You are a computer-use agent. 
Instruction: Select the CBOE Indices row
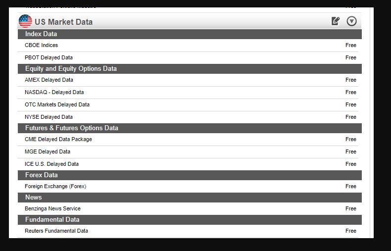tap(188, 46)
